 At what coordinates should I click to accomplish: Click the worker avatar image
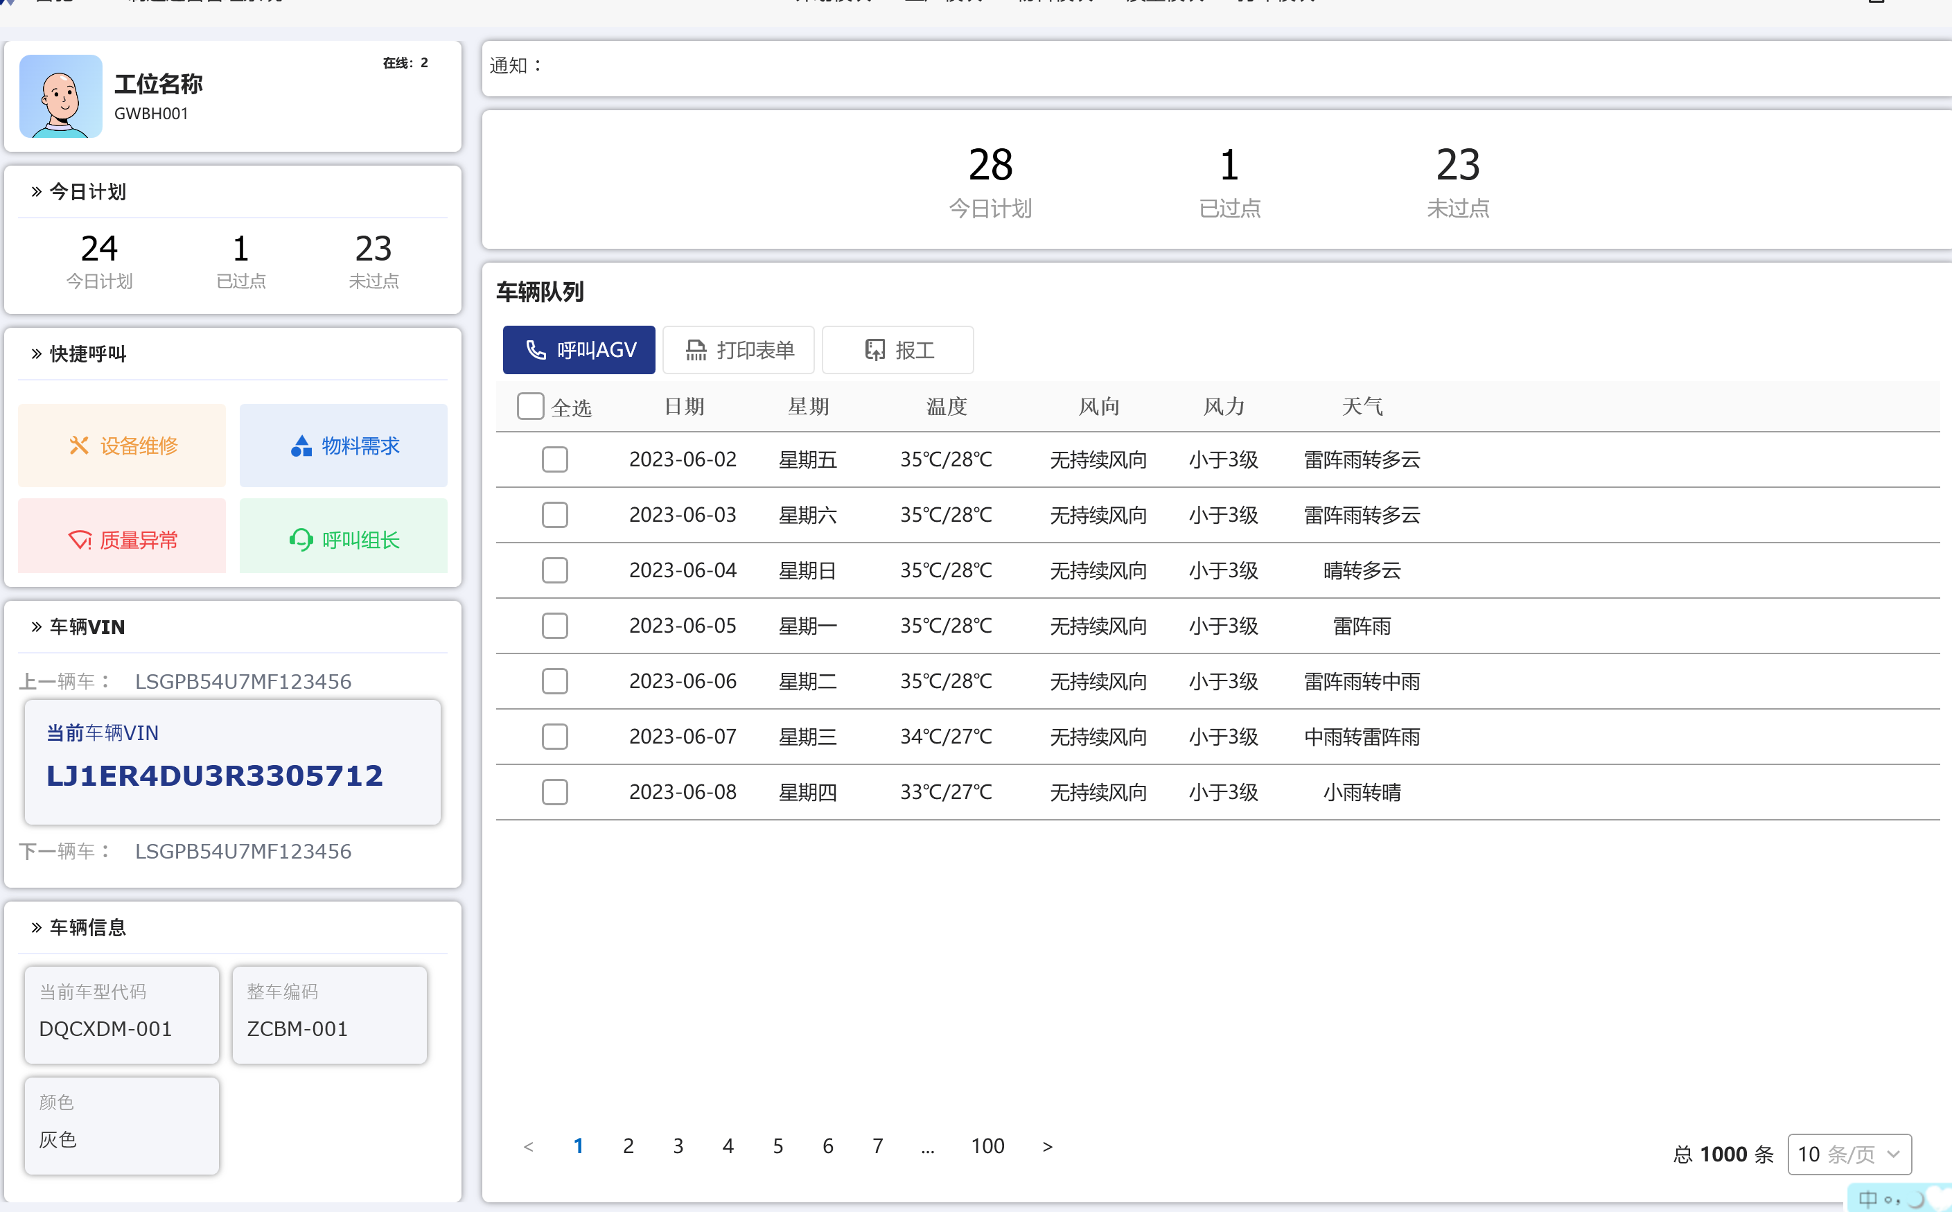[x=61, y=96]
